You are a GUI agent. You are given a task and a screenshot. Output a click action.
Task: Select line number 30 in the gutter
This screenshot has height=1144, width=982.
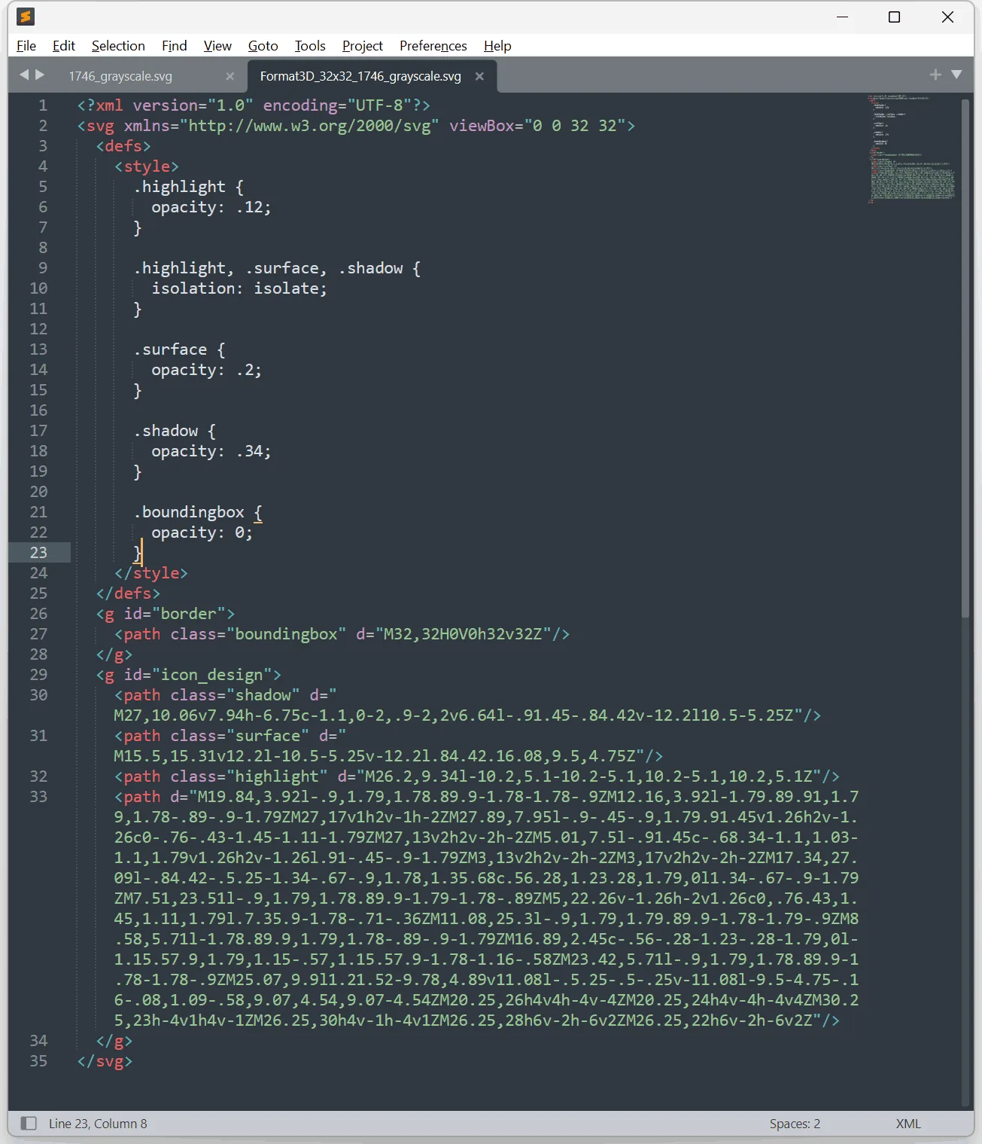[x=38, y=695]
